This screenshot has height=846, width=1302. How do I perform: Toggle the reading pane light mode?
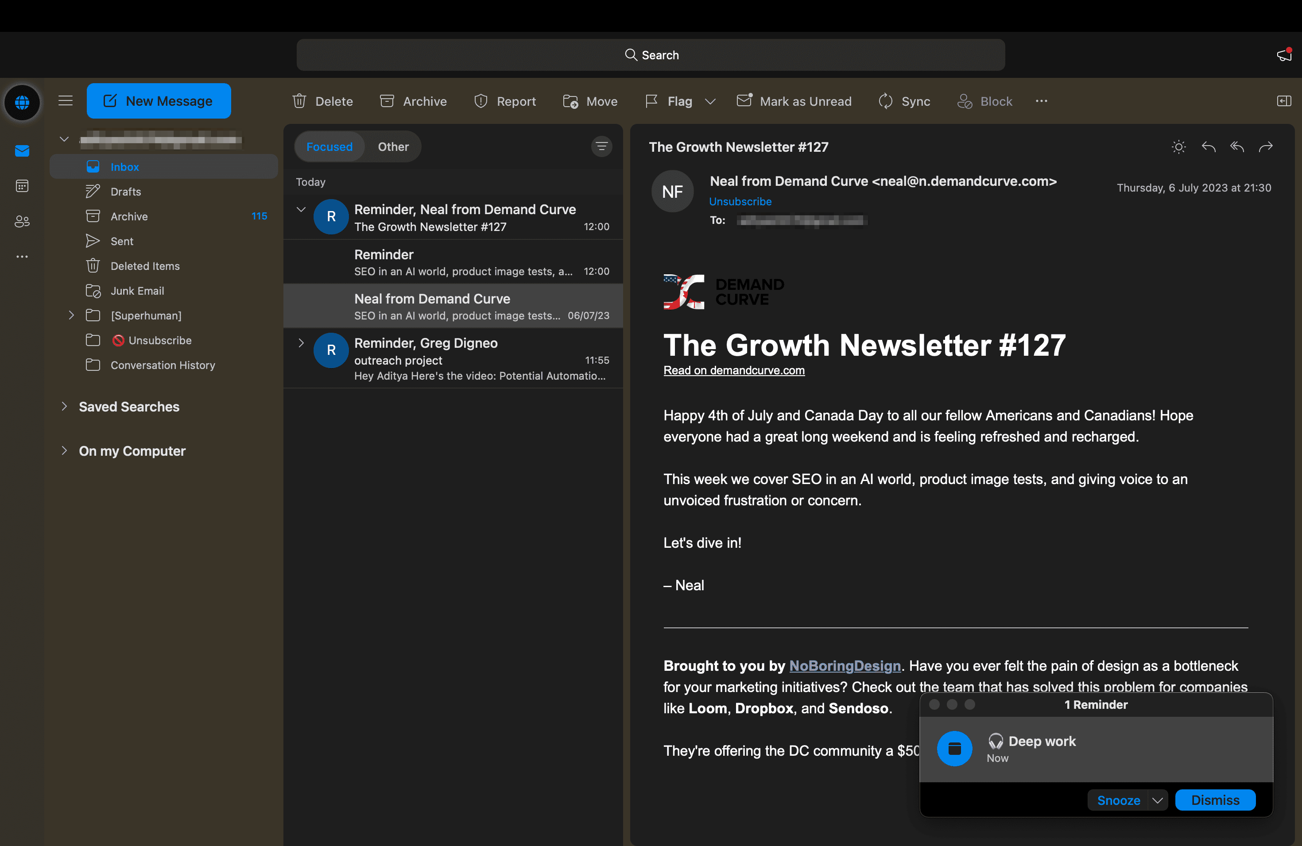coord(1179,146)
